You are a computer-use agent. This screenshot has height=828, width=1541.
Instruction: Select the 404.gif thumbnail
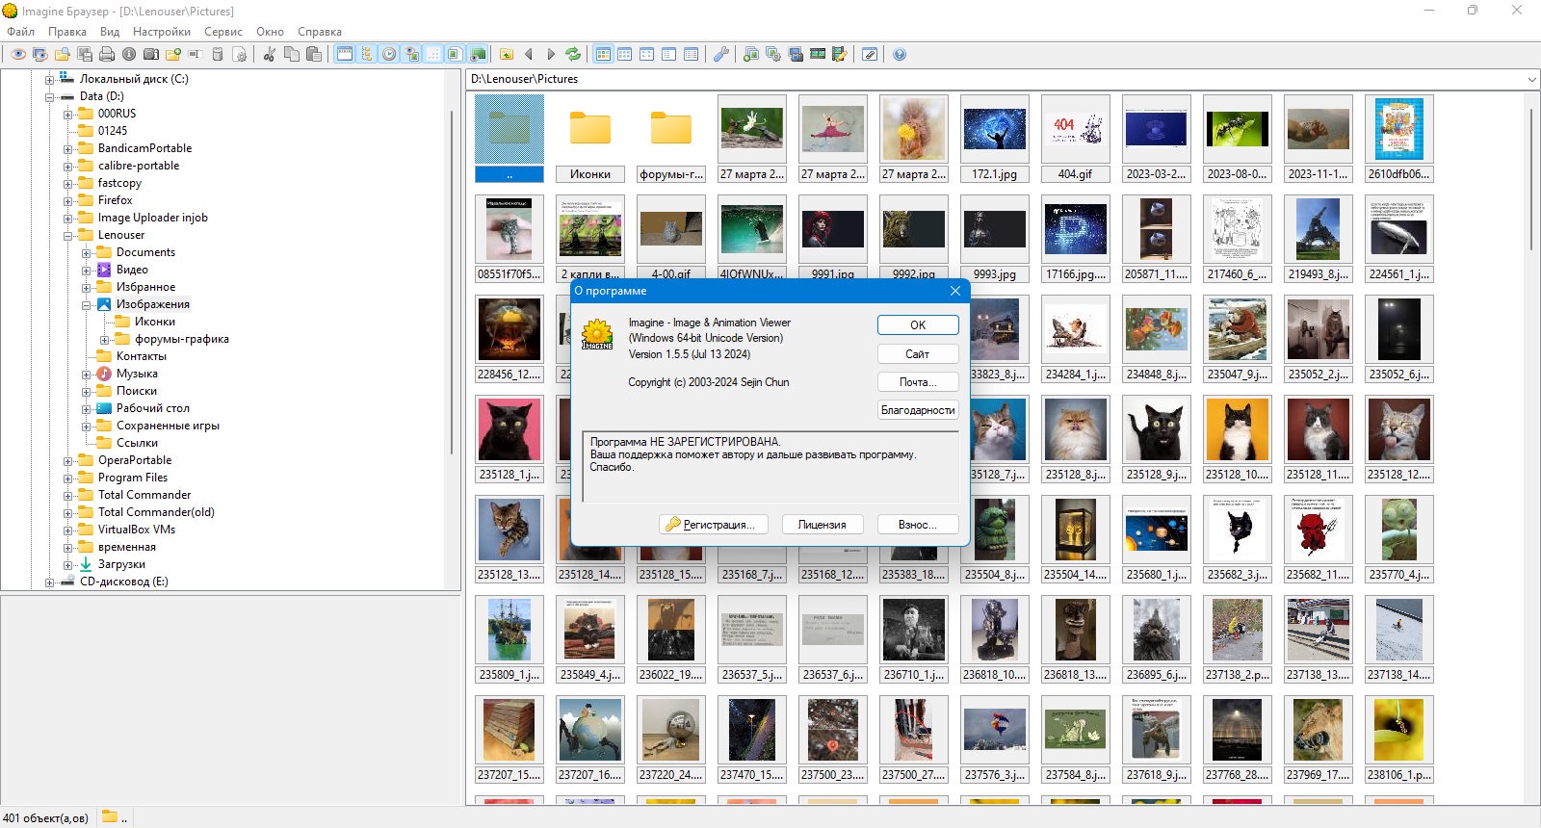[1076, 139]
